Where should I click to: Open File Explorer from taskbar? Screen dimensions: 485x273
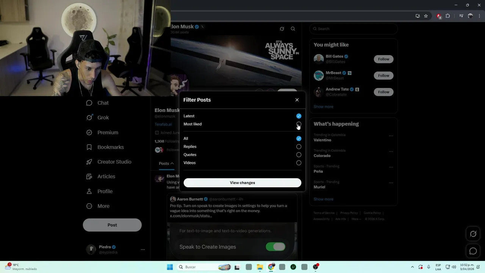pyautogui.click(x=260, y=267)
